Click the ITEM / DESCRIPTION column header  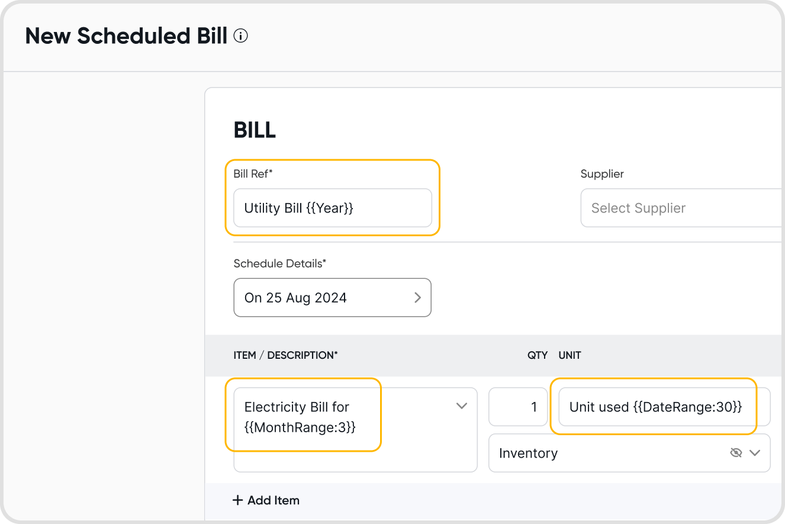click(285, 355)
